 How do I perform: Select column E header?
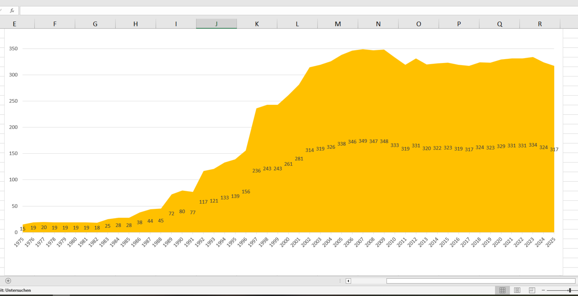click(x=14, y=24)
